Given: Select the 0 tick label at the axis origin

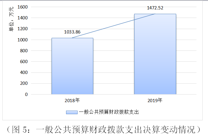Looking at the screenshot, I should [26, 95].
